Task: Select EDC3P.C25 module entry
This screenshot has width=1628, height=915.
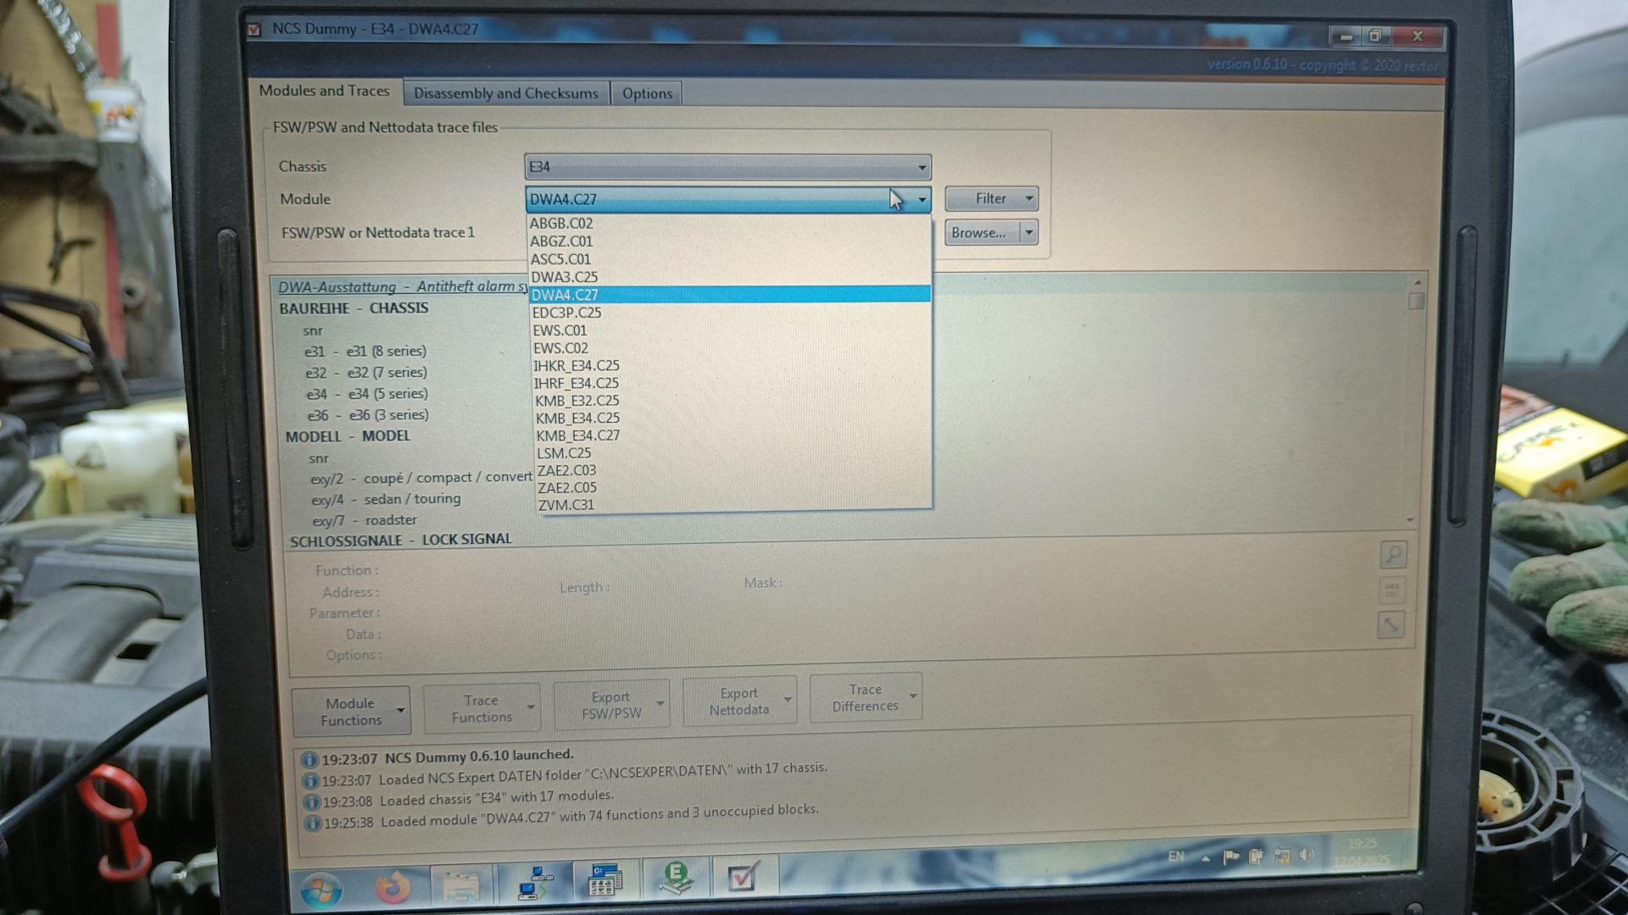Action: pos(730,313)
